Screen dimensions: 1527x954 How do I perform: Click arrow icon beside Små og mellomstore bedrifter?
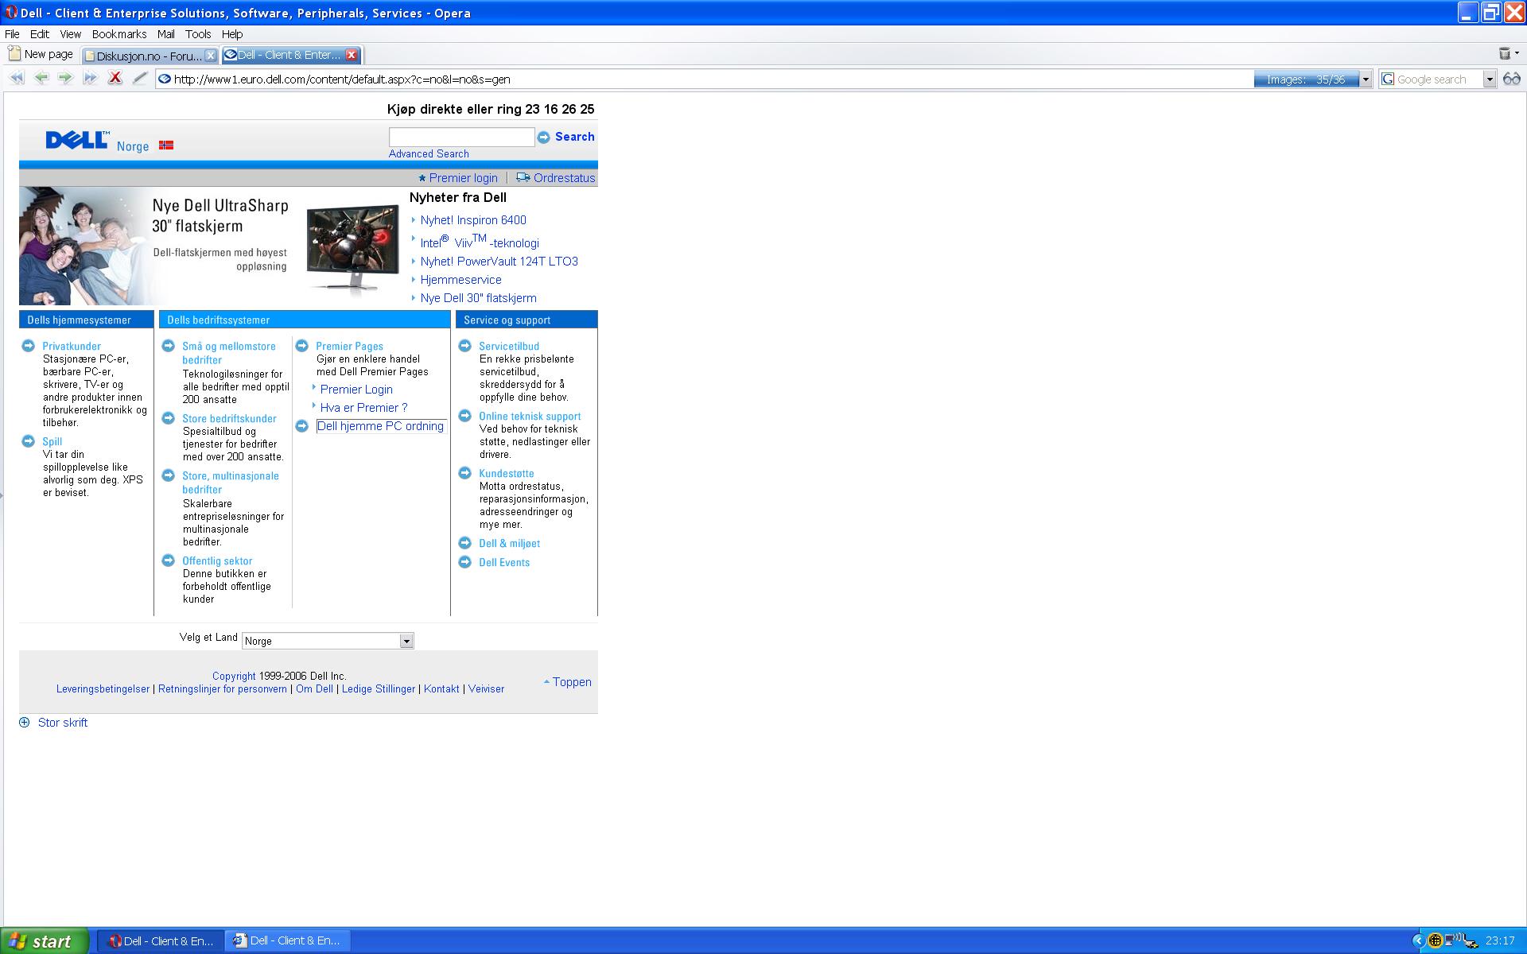tap(169, 346)
